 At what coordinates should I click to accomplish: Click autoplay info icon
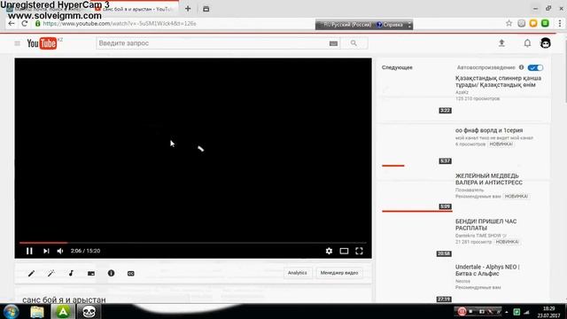click(x=521, y=67)
